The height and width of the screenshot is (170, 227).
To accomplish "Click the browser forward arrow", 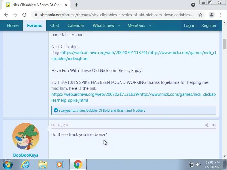I will (15, 15).
